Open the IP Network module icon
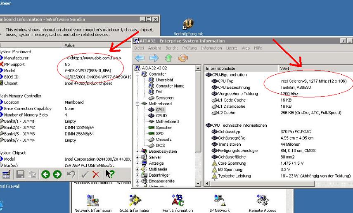The image size is (353, 213). 220,200
